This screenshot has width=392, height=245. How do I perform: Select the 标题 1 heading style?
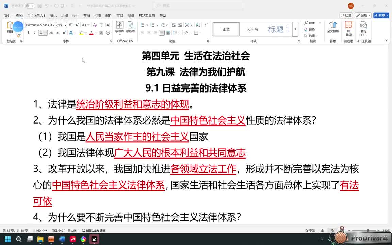click(279, 29)
